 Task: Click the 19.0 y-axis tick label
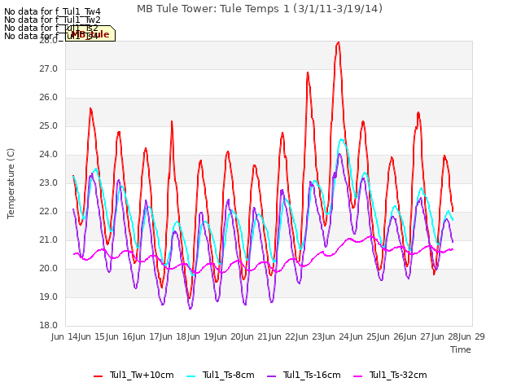point(49,297)
